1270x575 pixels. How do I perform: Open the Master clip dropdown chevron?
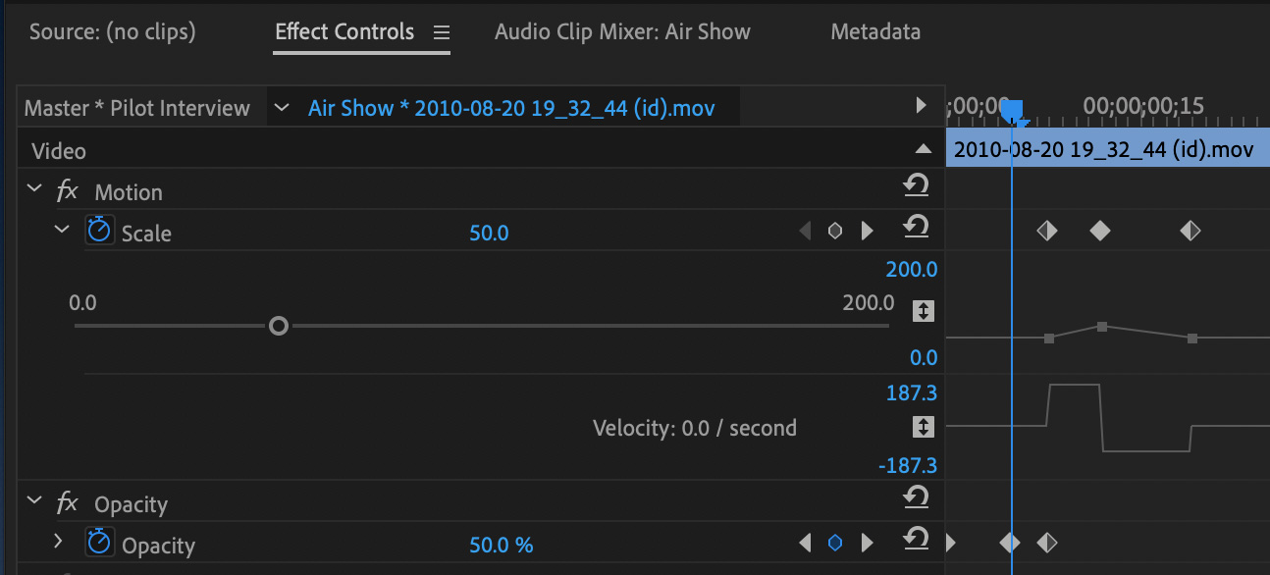point(282,108)
